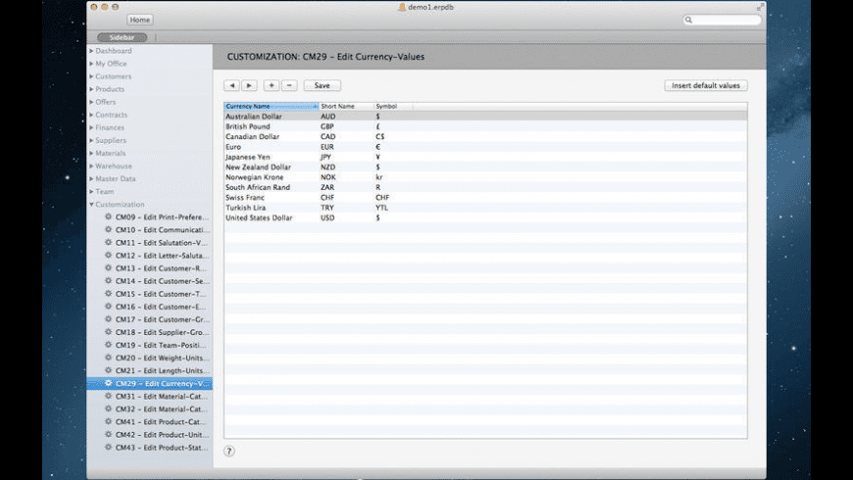Viewport: 853px width, 480px height.
Task: Click the CAD short name cell
Action: click(328, 136)
